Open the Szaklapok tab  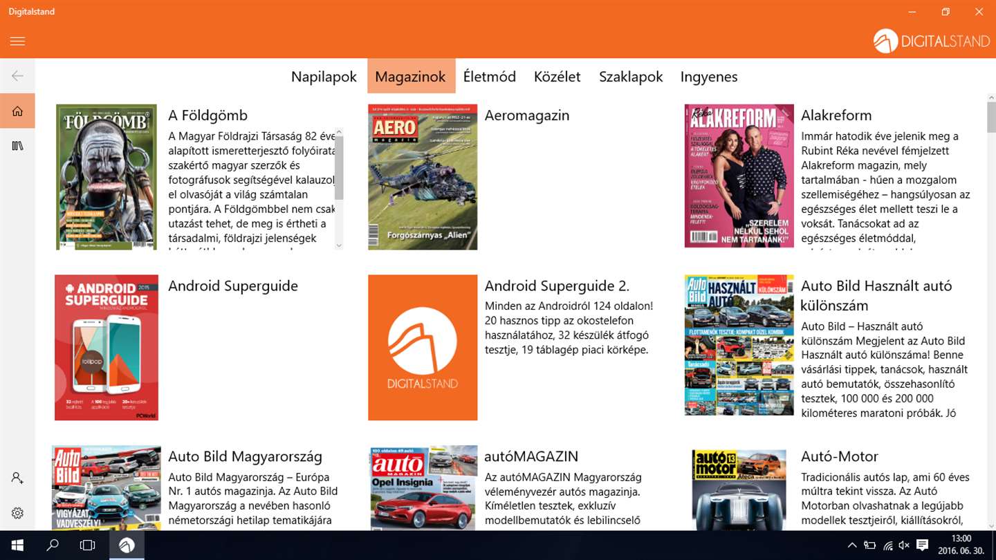(x=631, y=77)
